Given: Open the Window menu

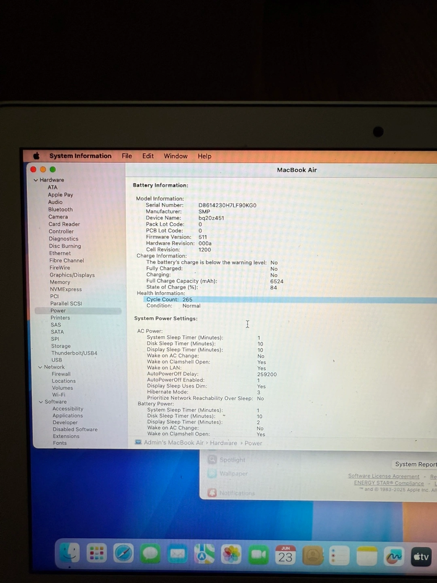Looking at the screenshot, I should [x=176, y=156].
